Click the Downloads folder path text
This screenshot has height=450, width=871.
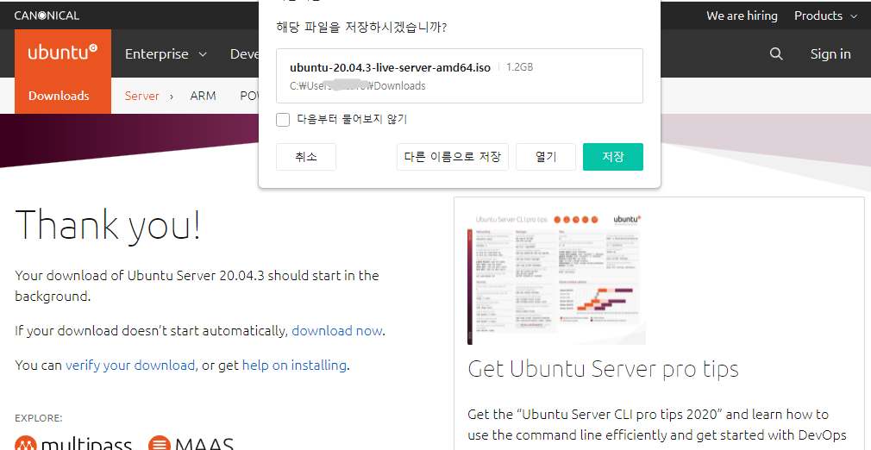(x=358, y=86)
